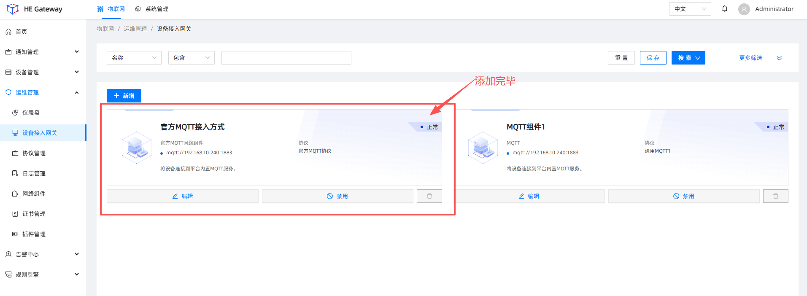Open the 物联网 top tab
Image resolution: width=807 pixels, height=296 pixels.
pos(111,9)
